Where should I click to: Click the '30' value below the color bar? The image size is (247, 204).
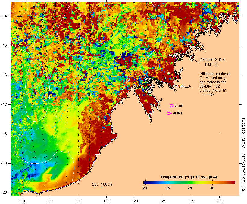[212, 188]
